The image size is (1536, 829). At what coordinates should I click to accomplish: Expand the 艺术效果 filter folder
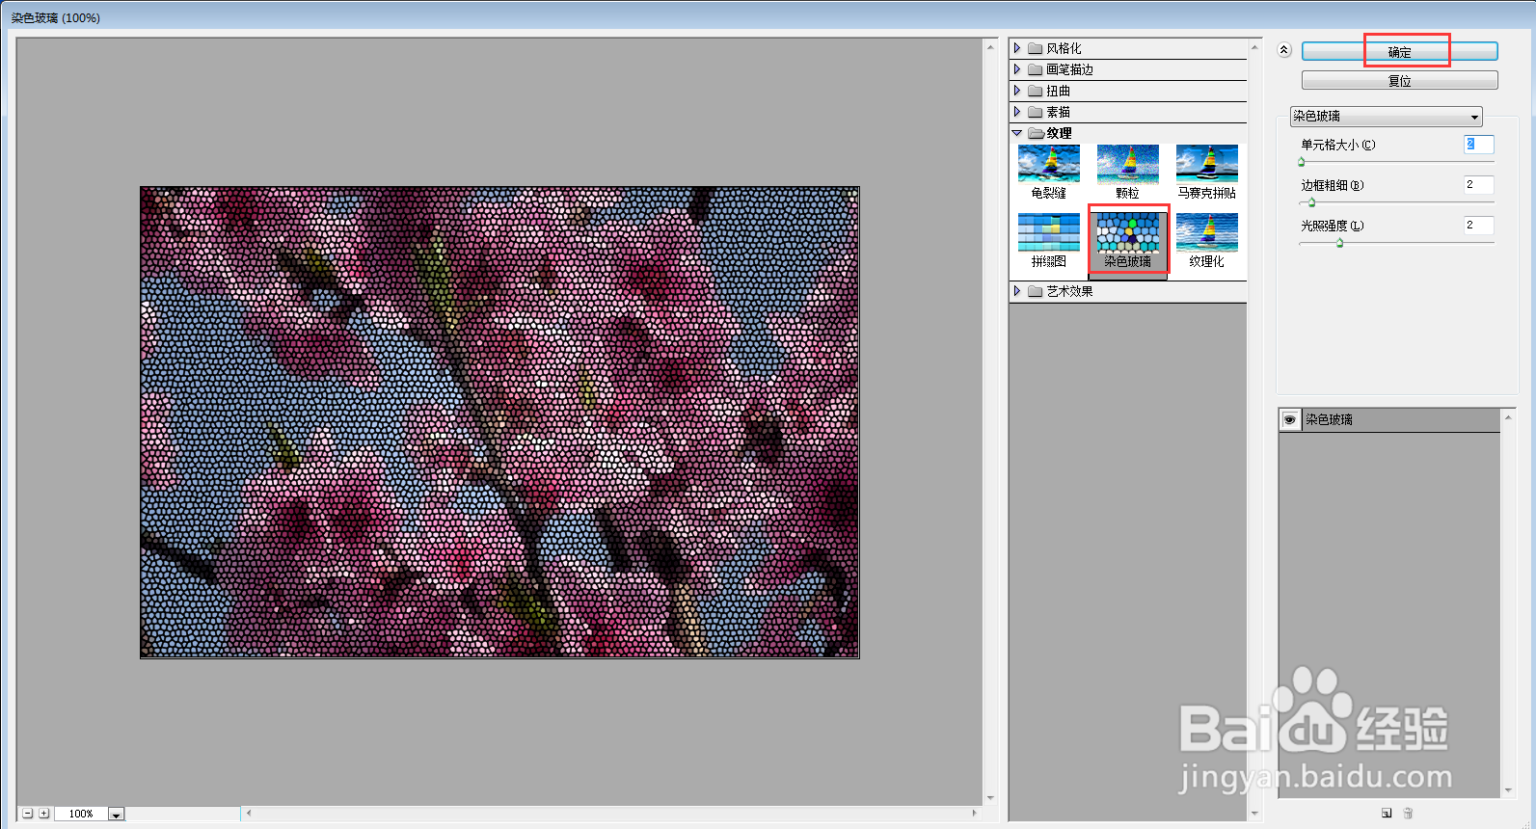coord(1017,291)
